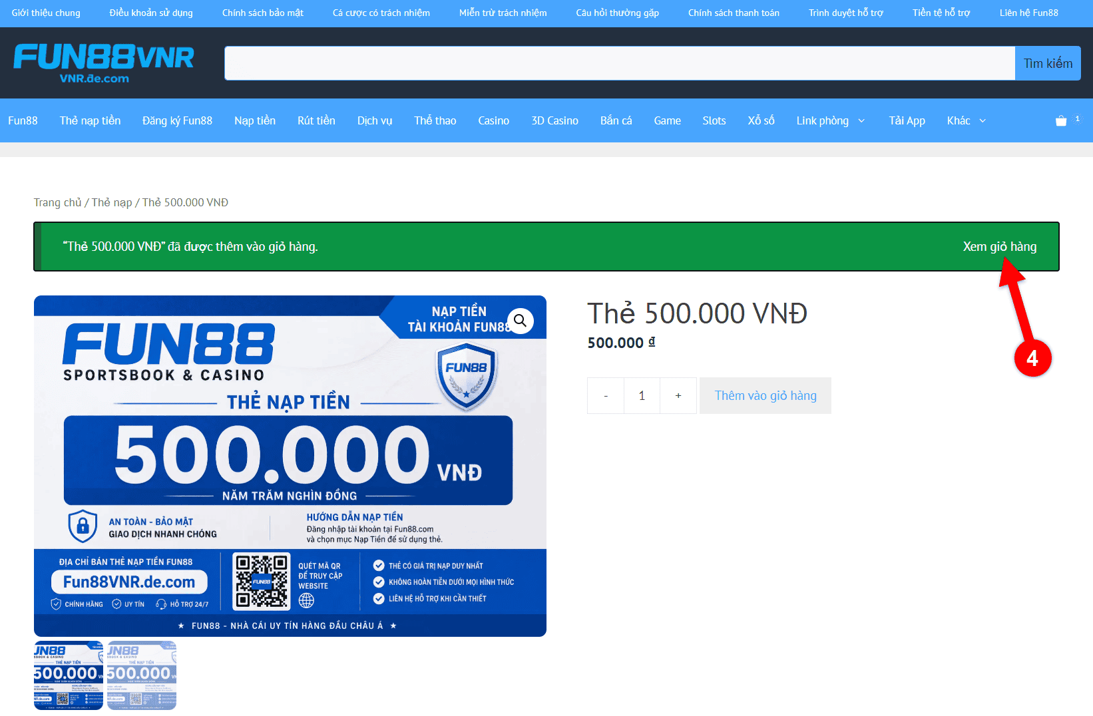Open Liên hệ Fun88 link

[x=1029, y=13]
